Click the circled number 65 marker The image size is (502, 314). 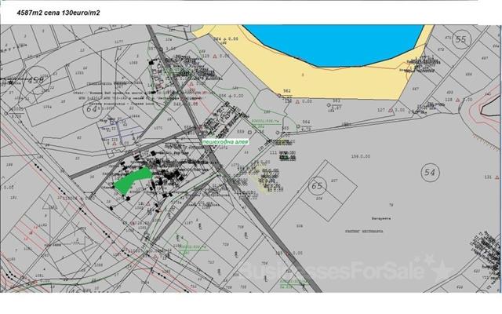click(317, 186)
